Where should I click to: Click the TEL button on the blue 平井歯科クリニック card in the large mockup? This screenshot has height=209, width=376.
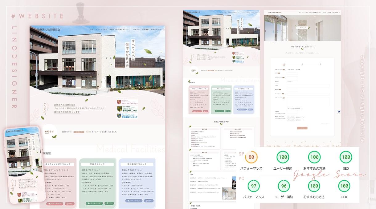pyautogui.click(x=149, y=201)
